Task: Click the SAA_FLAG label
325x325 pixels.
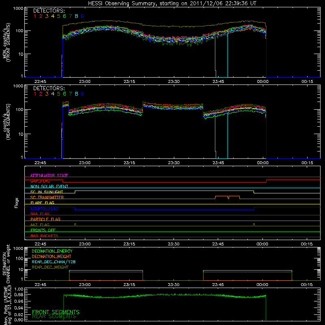Action: [x=40, y=214]
